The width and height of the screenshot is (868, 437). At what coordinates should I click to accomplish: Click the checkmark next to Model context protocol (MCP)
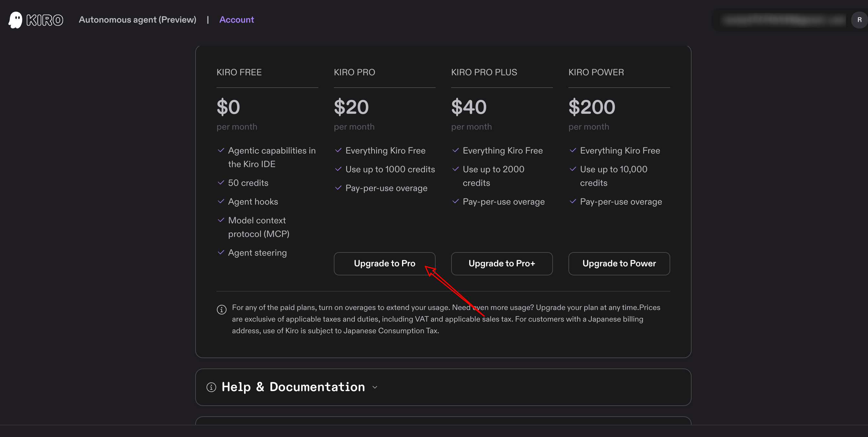pyautogui.click(x=221, y=220)
